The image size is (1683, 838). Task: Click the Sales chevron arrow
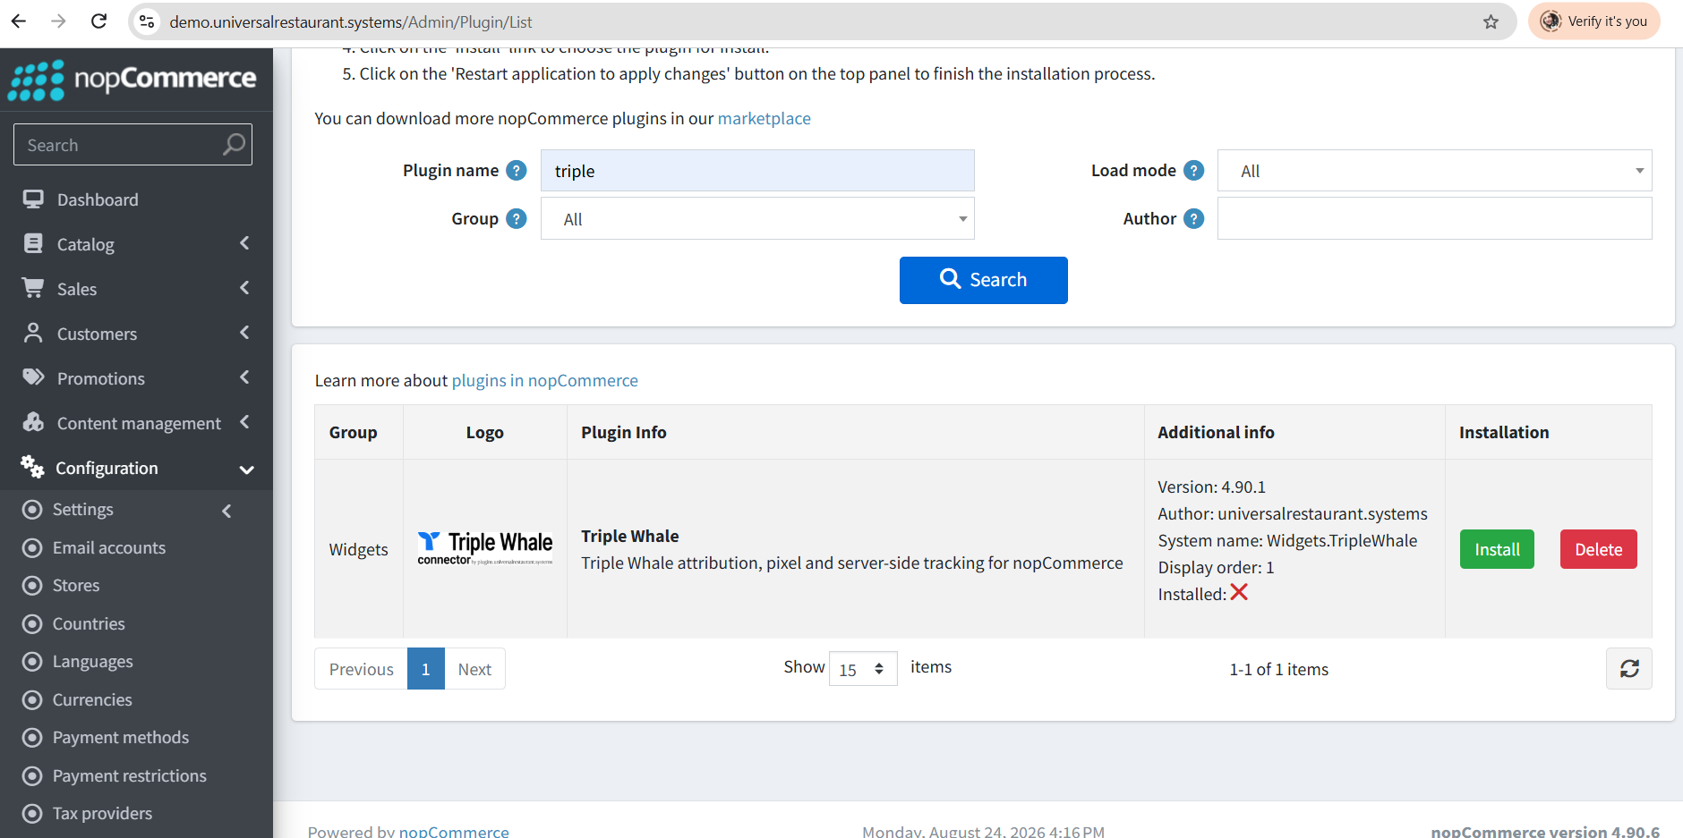[x=244, y=288]
